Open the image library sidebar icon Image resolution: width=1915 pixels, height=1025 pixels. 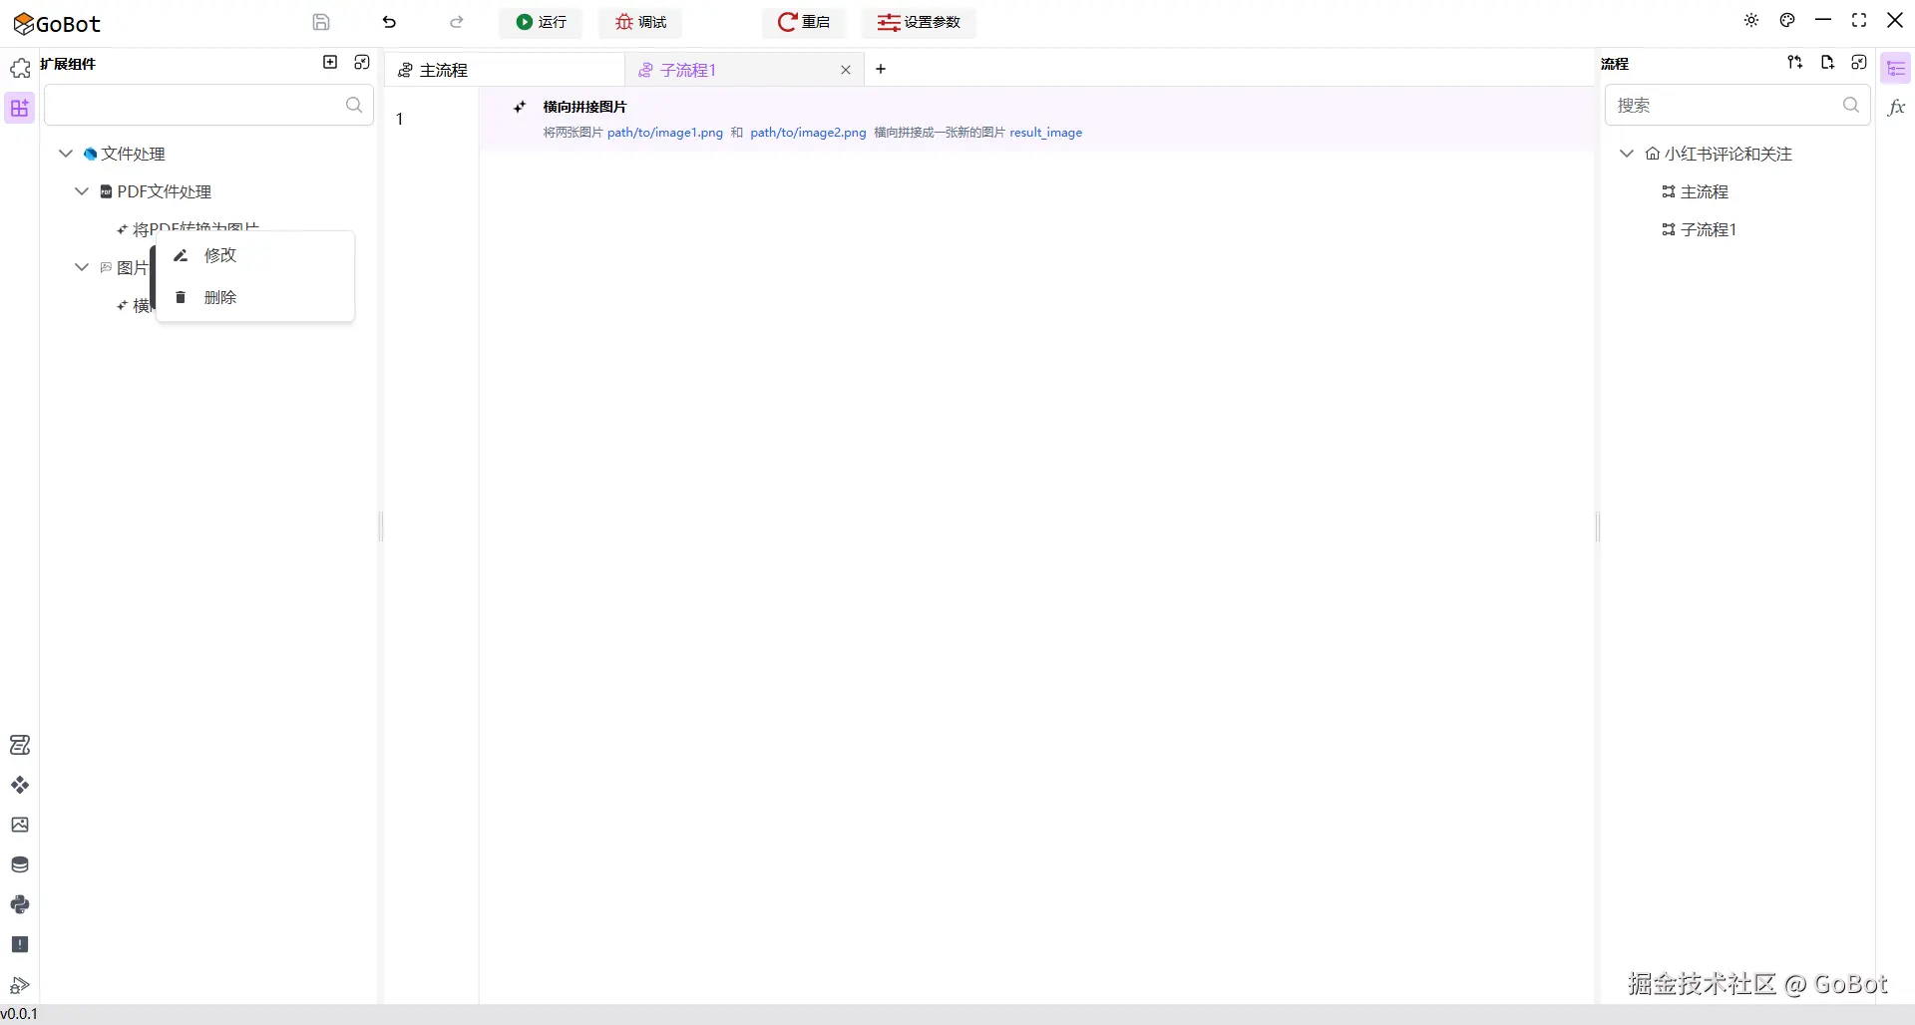20,825
